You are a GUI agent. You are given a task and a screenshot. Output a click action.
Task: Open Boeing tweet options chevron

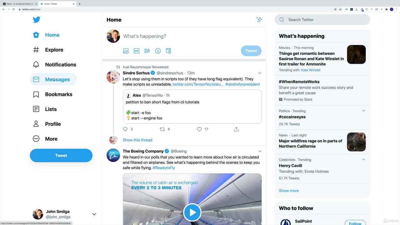pos(260,151)
